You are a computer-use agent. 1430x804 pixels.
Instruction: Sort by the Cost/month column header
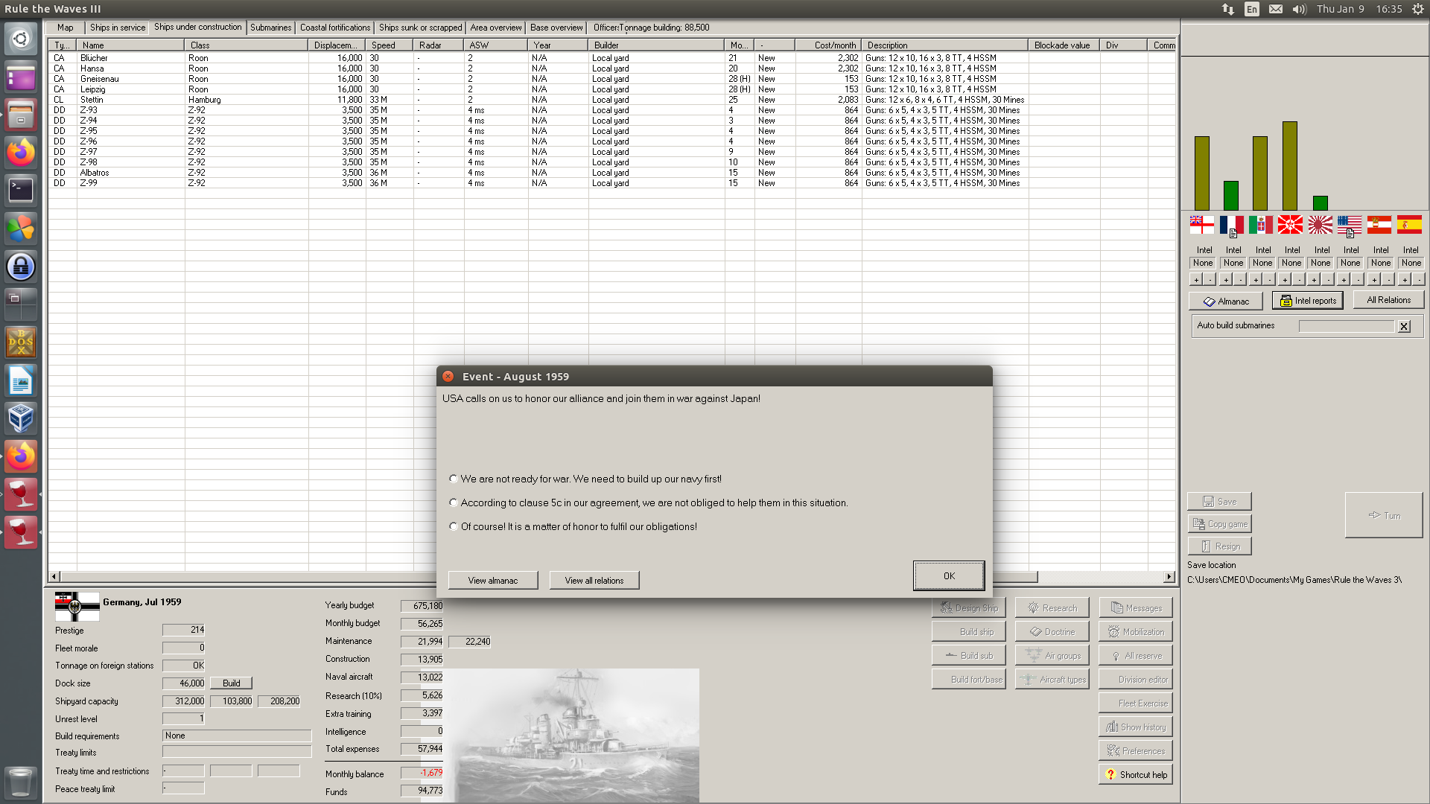point(828,45)
